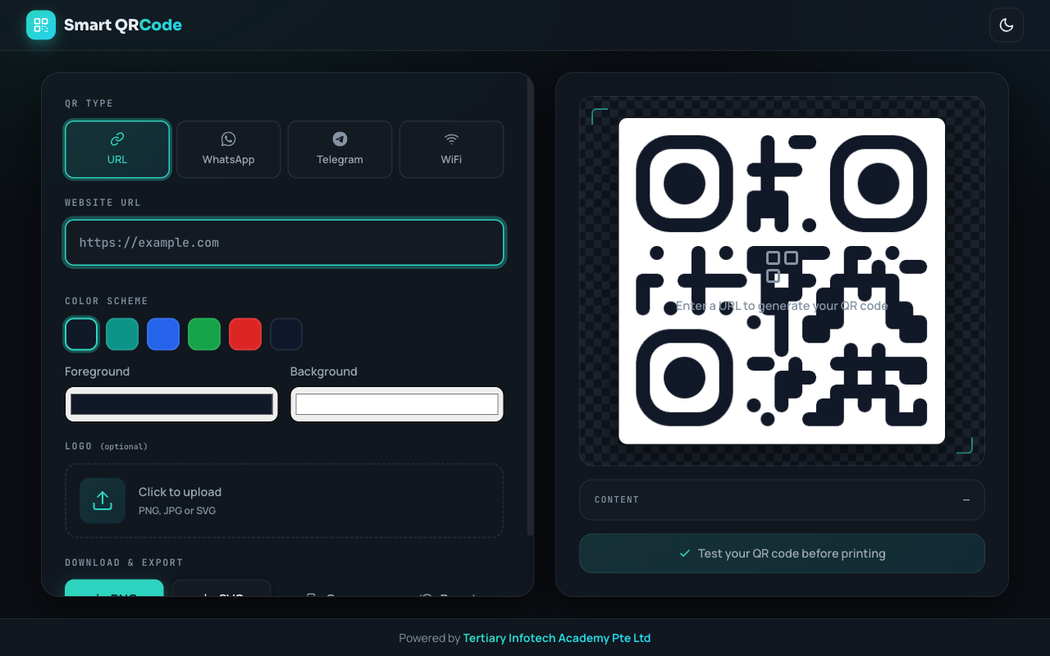Select the WhatsApp QR type
This screenshot has width=1050, height=656.
pos(229,149)
